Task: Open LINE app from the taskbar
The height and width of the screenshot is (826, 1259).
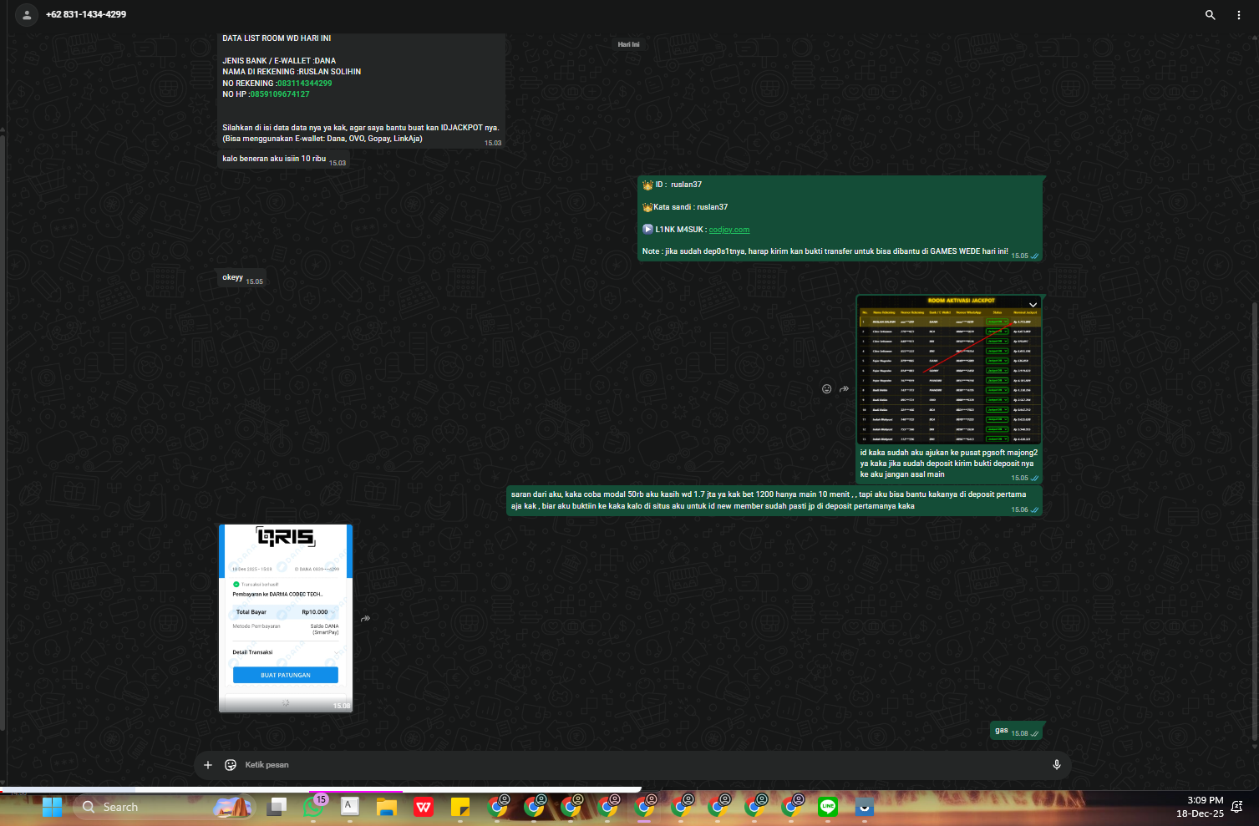Action: coord(828,807)
